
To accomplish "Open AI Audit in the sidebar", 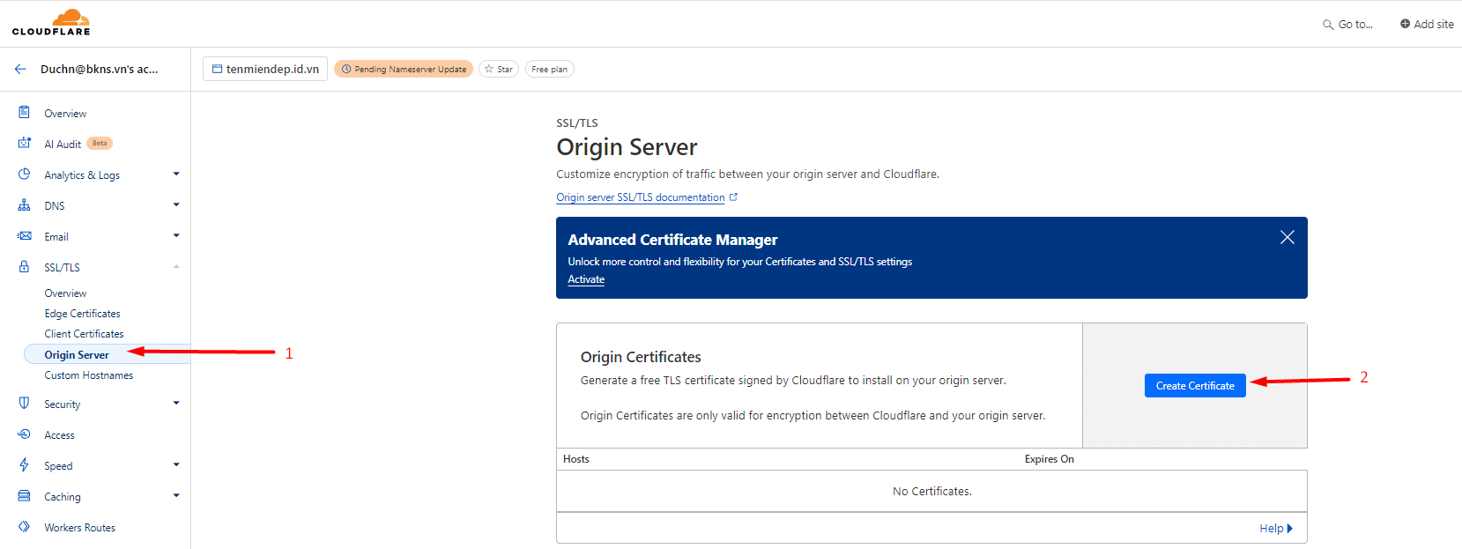I will tap(63, 145).
